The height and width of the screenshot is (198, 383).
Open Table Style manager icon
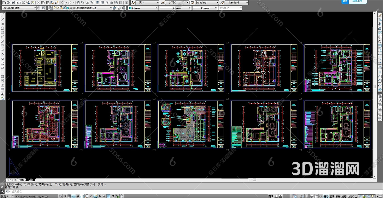coord(192,2)
